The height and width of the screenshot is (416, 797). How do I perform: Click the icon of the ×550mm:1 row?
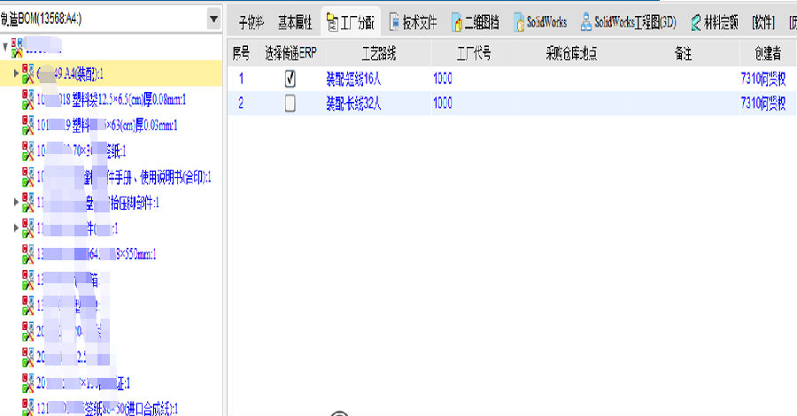click(28, 254)
